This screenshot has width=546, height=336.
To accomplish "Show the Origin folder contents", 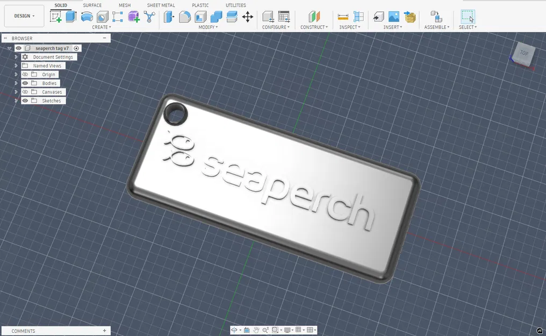I will 16,74.
